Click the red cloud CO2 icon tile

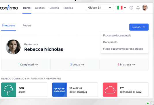click(x=110, y=90)
